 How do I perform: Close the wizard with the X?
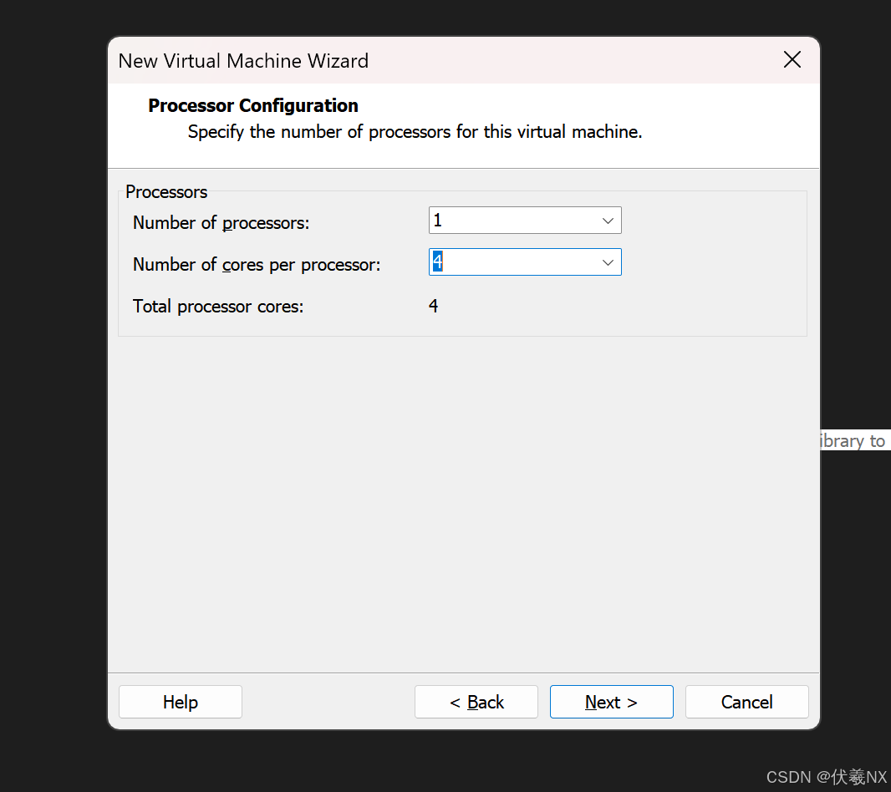(x=792, y=59)
